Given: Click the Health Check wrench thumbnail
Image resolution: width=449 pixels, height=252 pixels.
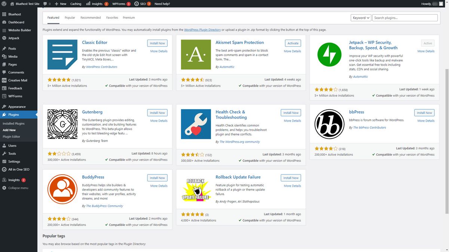Looking at the screenshot, I should click(x=196, y=124).
